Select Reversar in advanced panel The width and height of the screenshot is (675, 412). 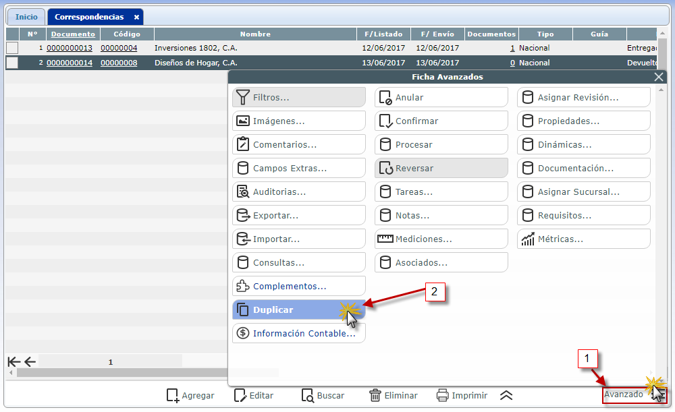pyautogui.click(x=441, y=168)
